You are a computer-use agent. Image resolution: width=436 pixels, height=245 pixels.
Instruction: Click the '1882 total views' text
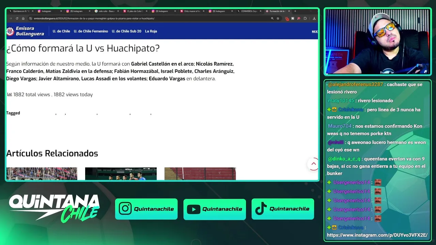pyautogui.click(x=32, y=95)
